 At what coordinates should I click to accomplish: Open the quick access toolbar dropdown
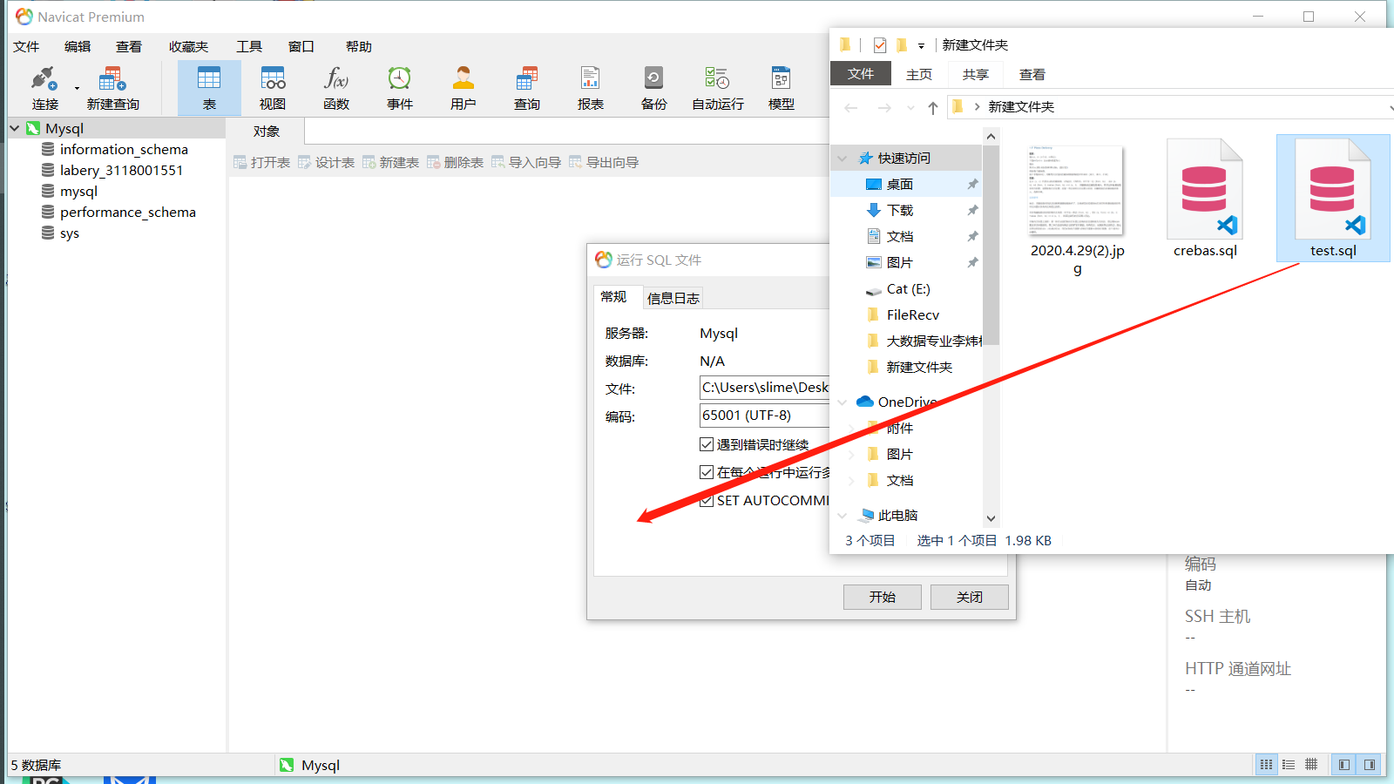[x=921, y=44]
